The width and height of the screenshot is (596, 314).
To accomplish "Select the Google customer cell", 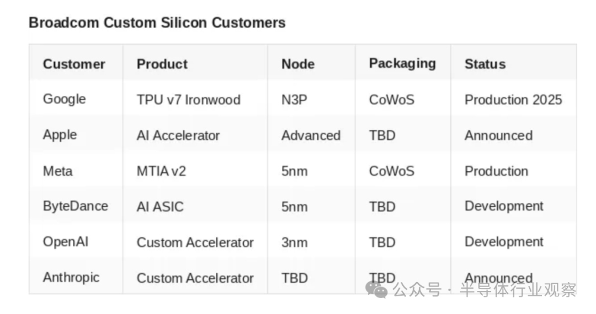I will point(65,99).
